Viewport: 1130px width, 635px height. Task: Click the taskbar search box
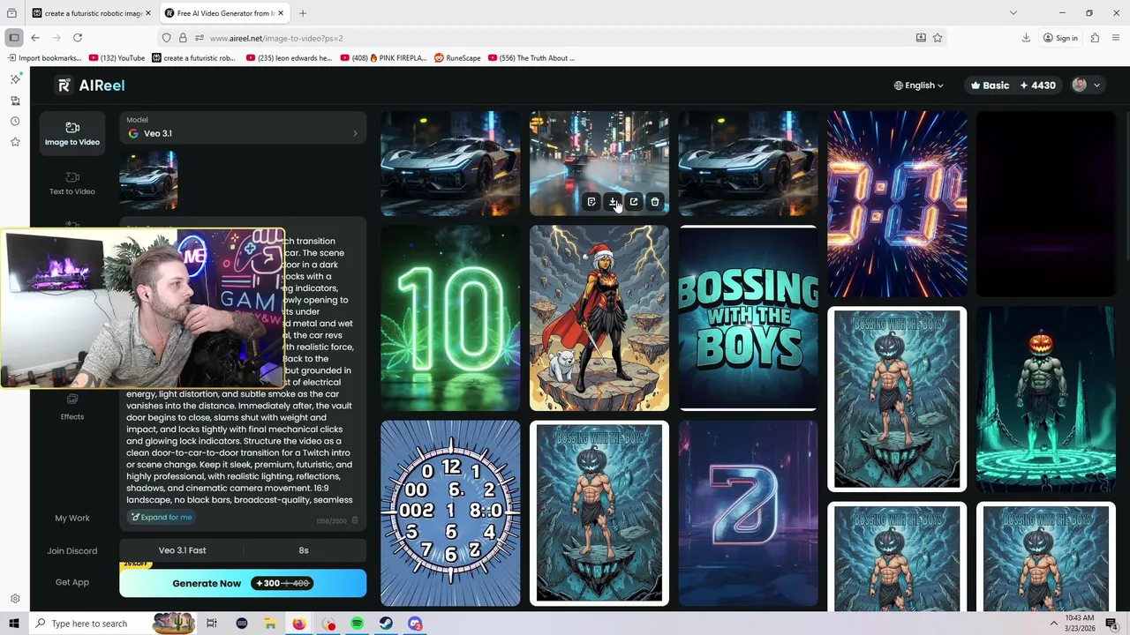113,624
